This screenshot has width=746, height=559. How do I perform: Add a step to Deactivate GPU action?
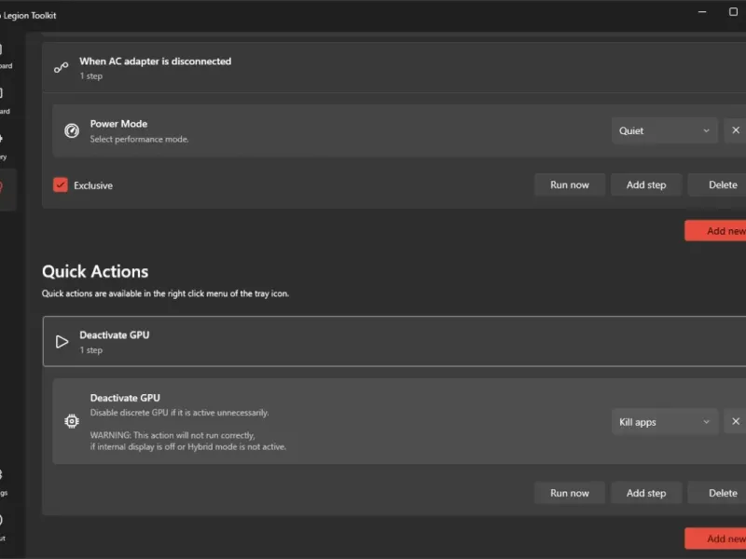tap(645, 493)
